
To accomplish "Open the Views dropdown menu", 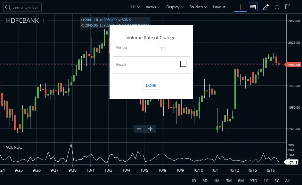I will (x=153, y=7).
